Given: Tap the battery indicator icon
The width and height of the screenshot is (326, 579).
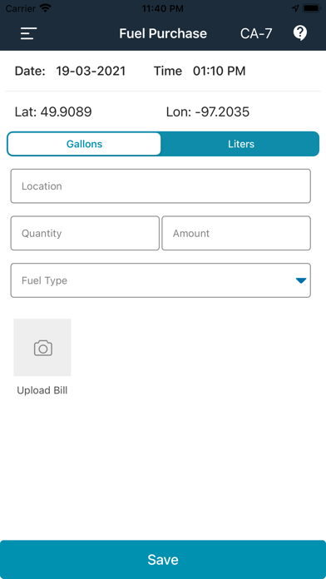Looking at the screenshot, I should [312, 8].
